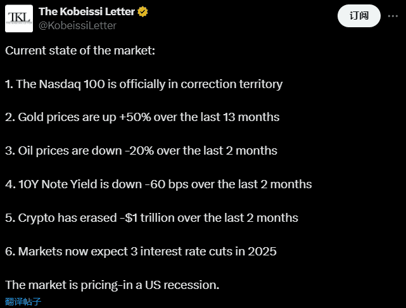Screen dimensions: 406x308
Task: Select the 3 interest rate cuts line
Action: click(x=141, y=252)
